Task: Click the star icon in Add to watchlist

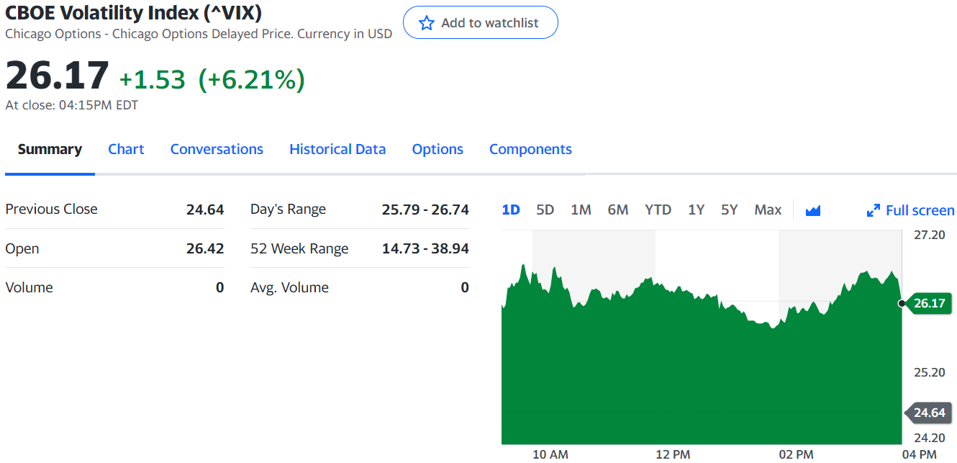Action: tap(427, 23)
